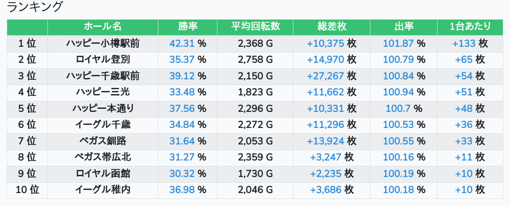The width and height of the screenshot is (510, 206).
Task: Click the ハッピー三光 hall name
Action: [x=102, y=92]
